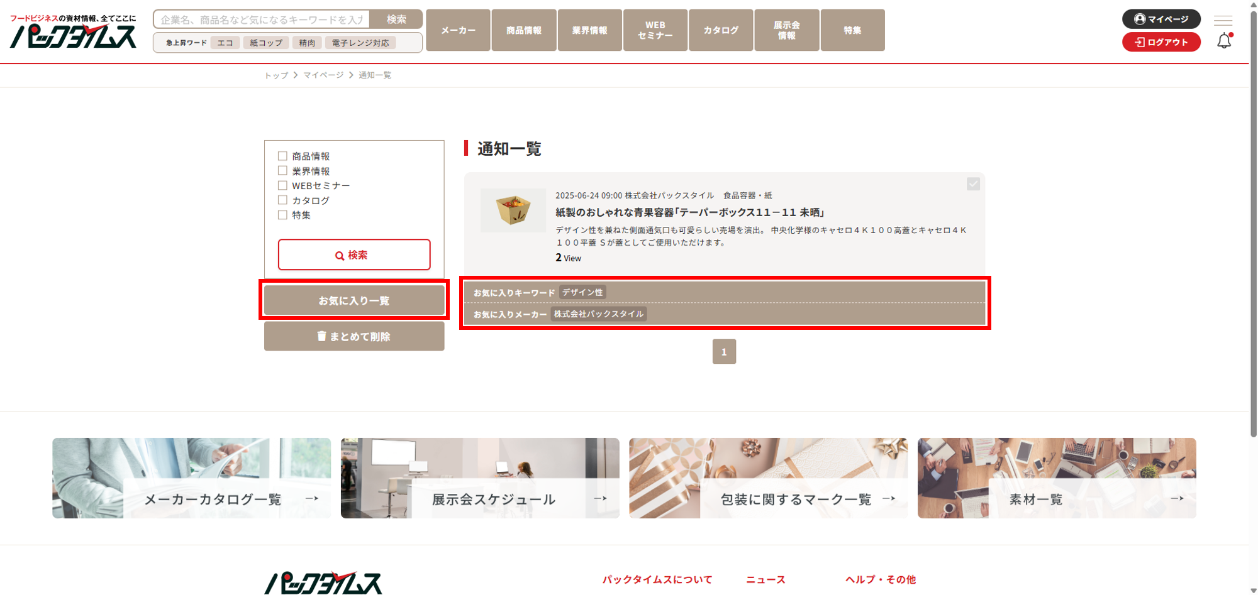Click 株式会社パックスタイル favorite maker tag
The width and height of the screenshot is (1258, 595).
[x=598, y=314]
